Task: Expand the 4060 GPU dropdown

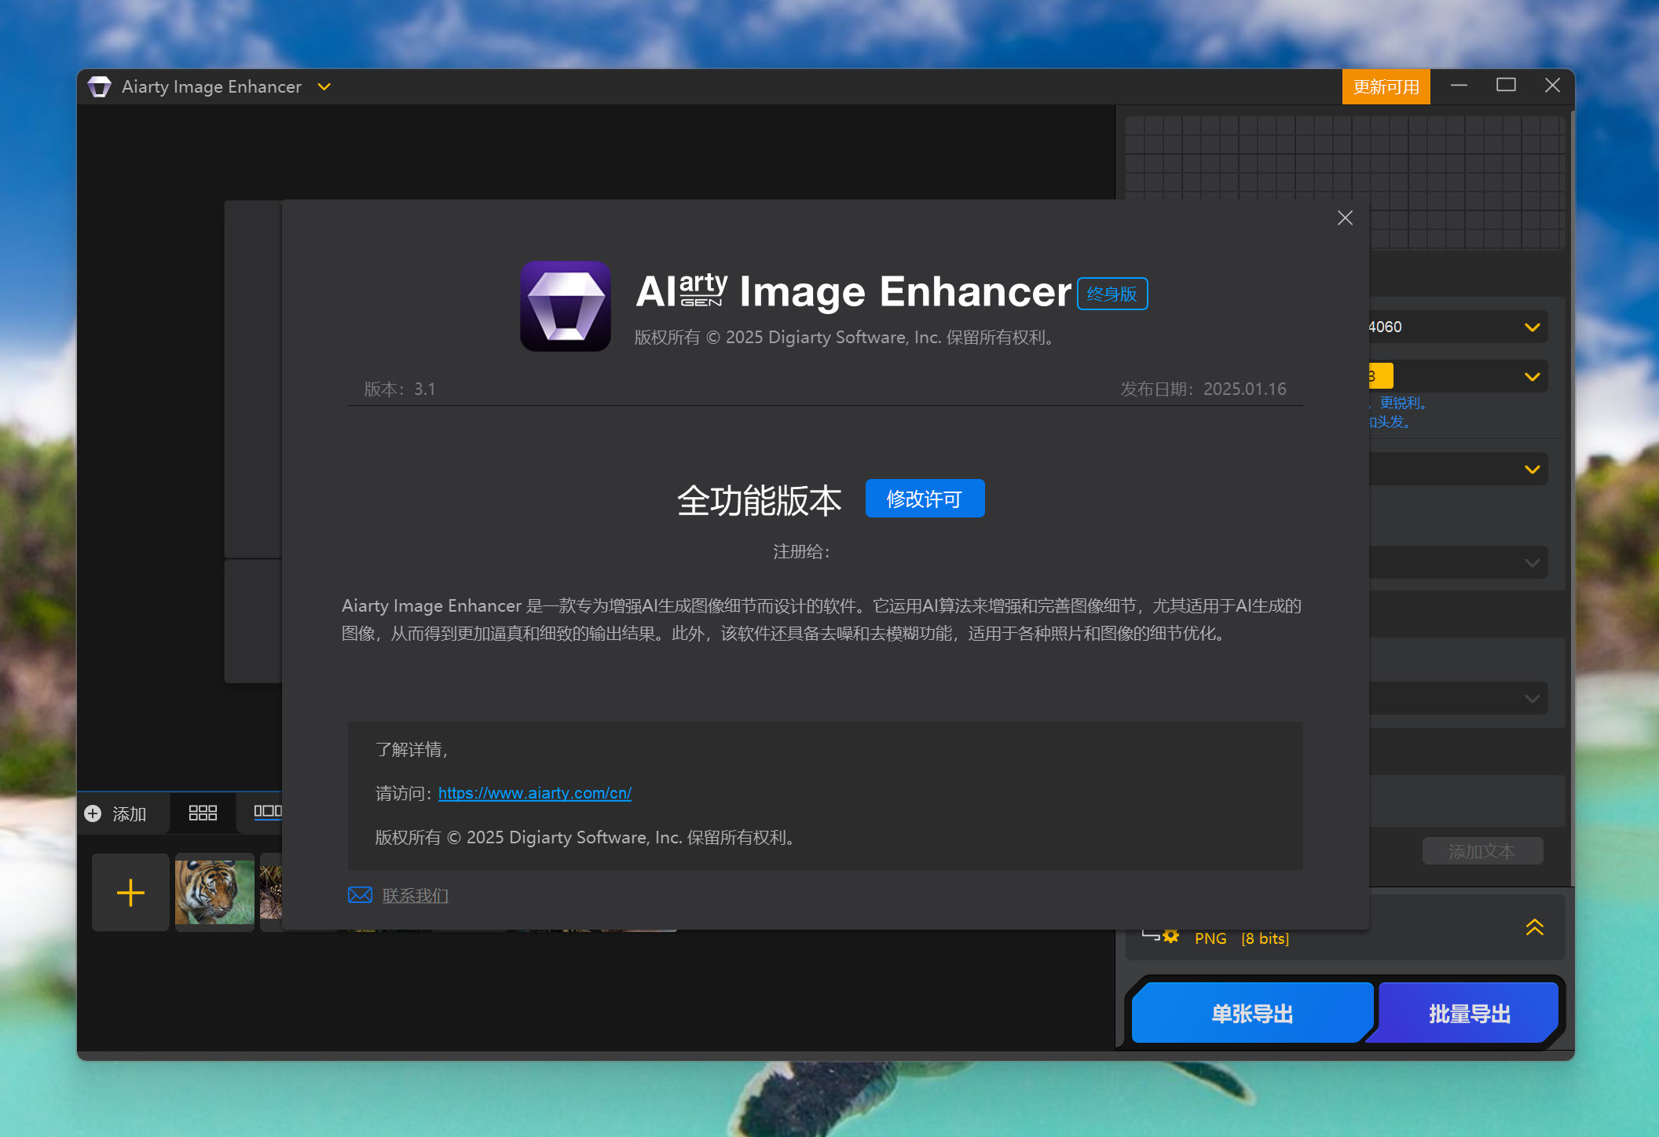Action: point(1532,327)
